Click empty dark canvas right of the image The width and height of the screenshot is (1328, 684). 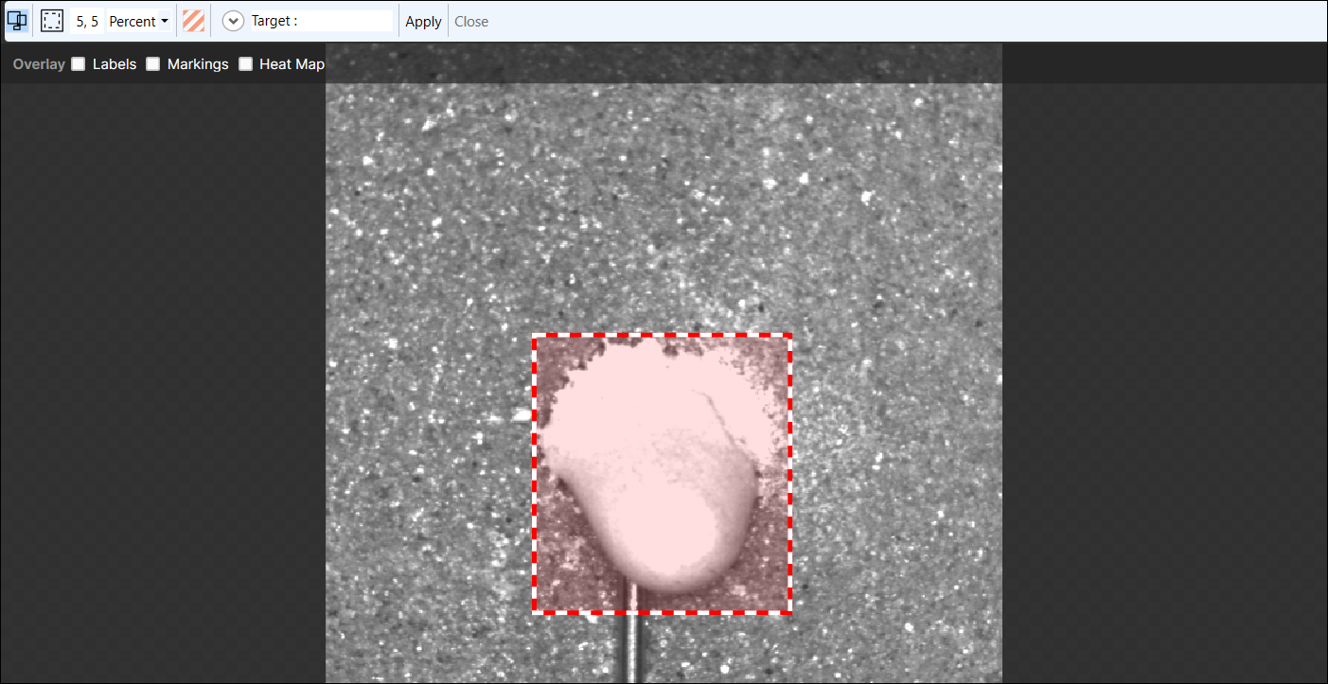point(1164,378)
